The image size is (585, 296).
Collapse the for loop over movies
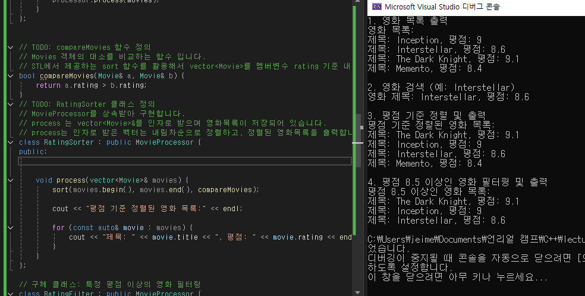(x=11, y=228)
